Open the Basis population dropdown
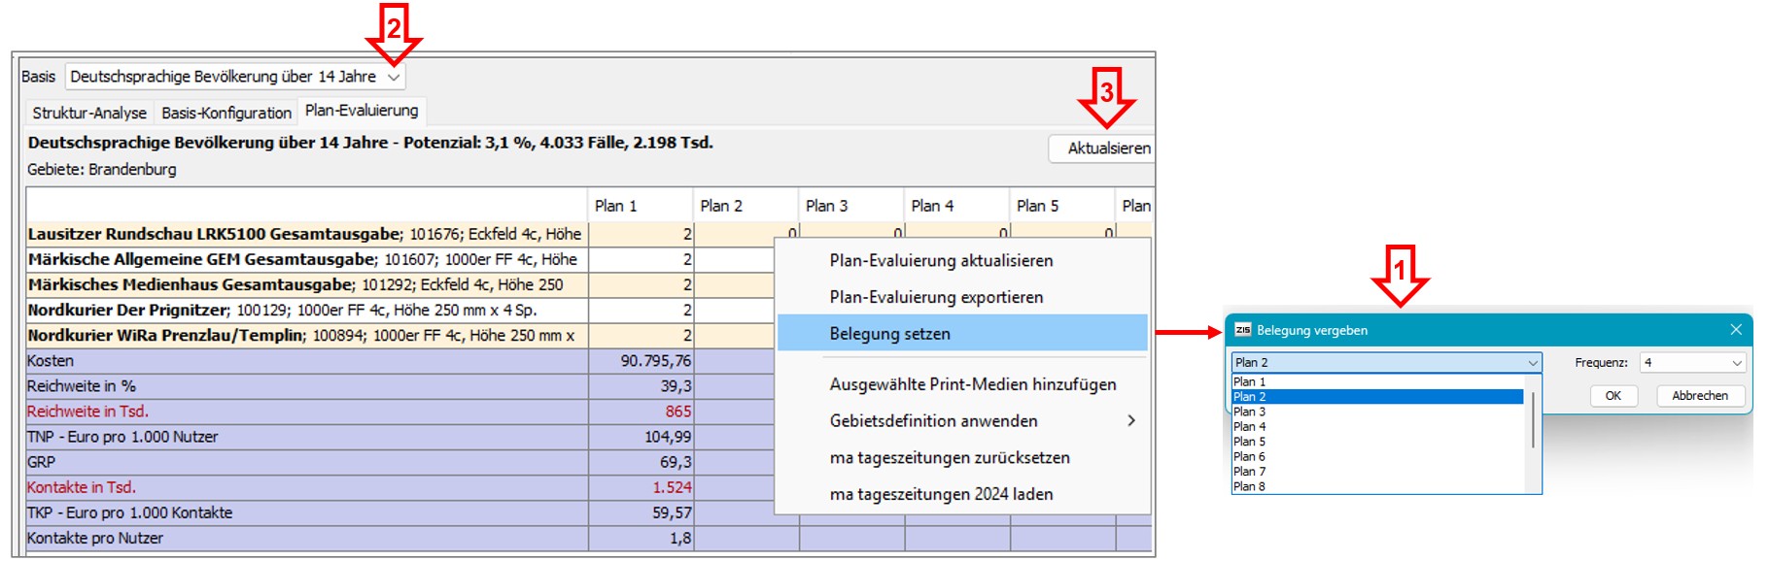The width and height of the screenshot is (1769, 561). [235, 77]
